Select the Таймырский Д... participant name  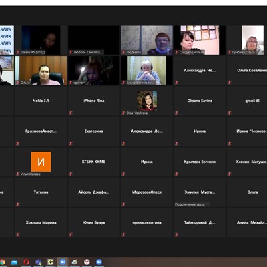tap(200, 222)
